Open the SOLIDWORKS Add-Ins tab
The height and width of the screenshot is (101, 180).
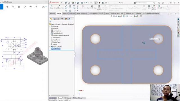tap(96, 13)
